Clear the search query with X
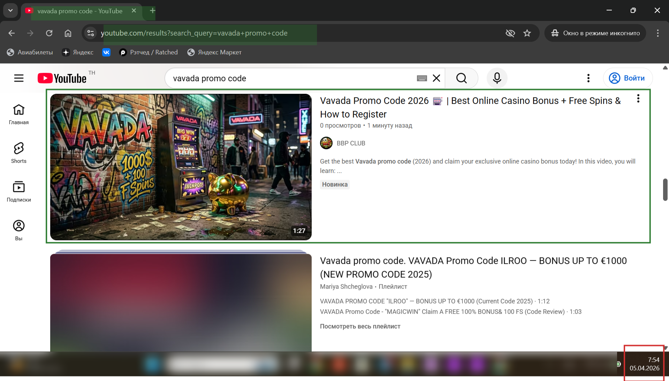This screenshot has width=669, height=381. [436, 78]
